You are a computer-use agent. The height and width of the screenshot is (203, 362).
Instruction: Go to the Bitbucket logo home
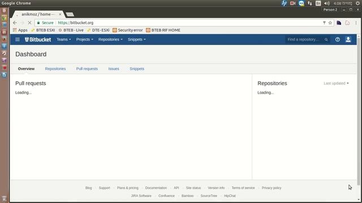click(38, 39)
